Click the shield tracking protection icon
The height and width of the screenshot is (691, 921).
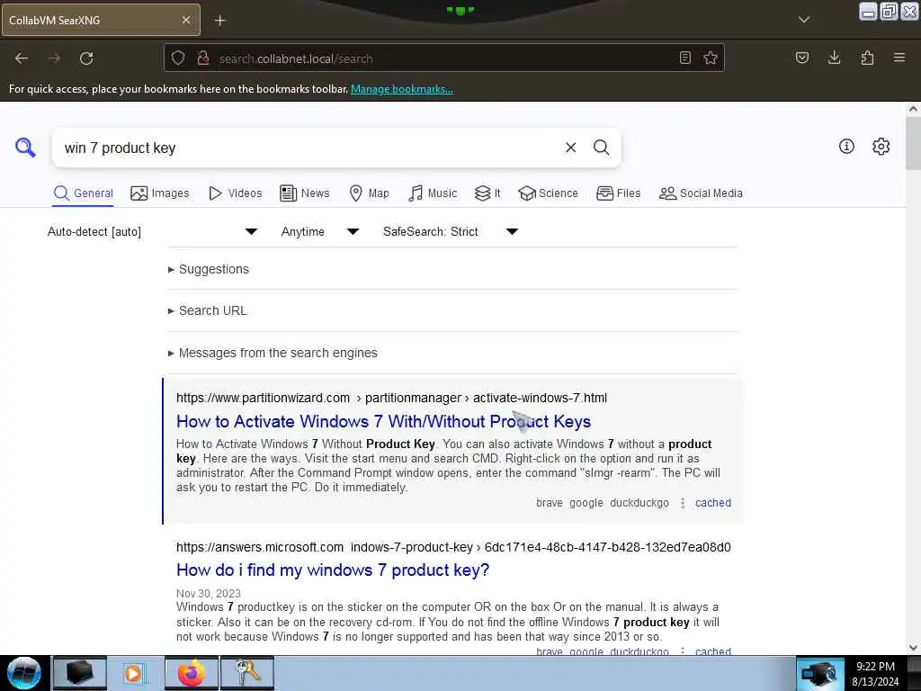pyautogui.click(x=178, y=58)
